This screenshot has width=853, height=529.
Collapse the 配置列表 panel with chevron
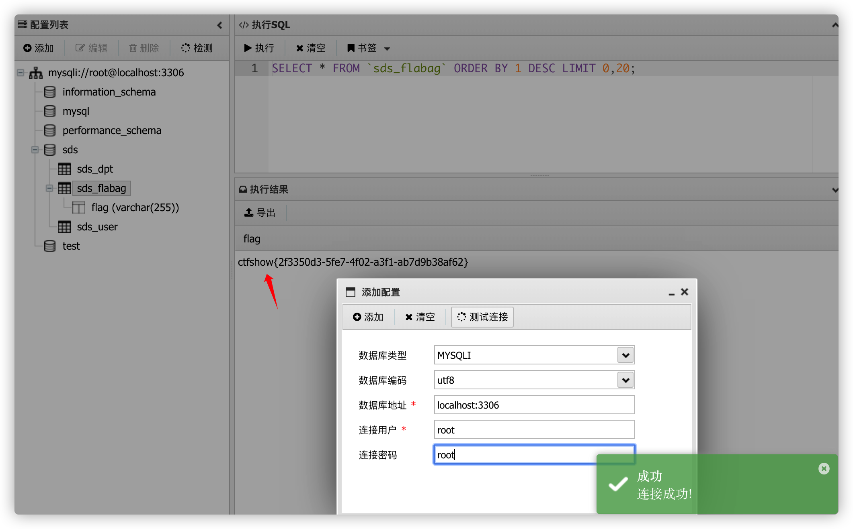pos(219,25)
